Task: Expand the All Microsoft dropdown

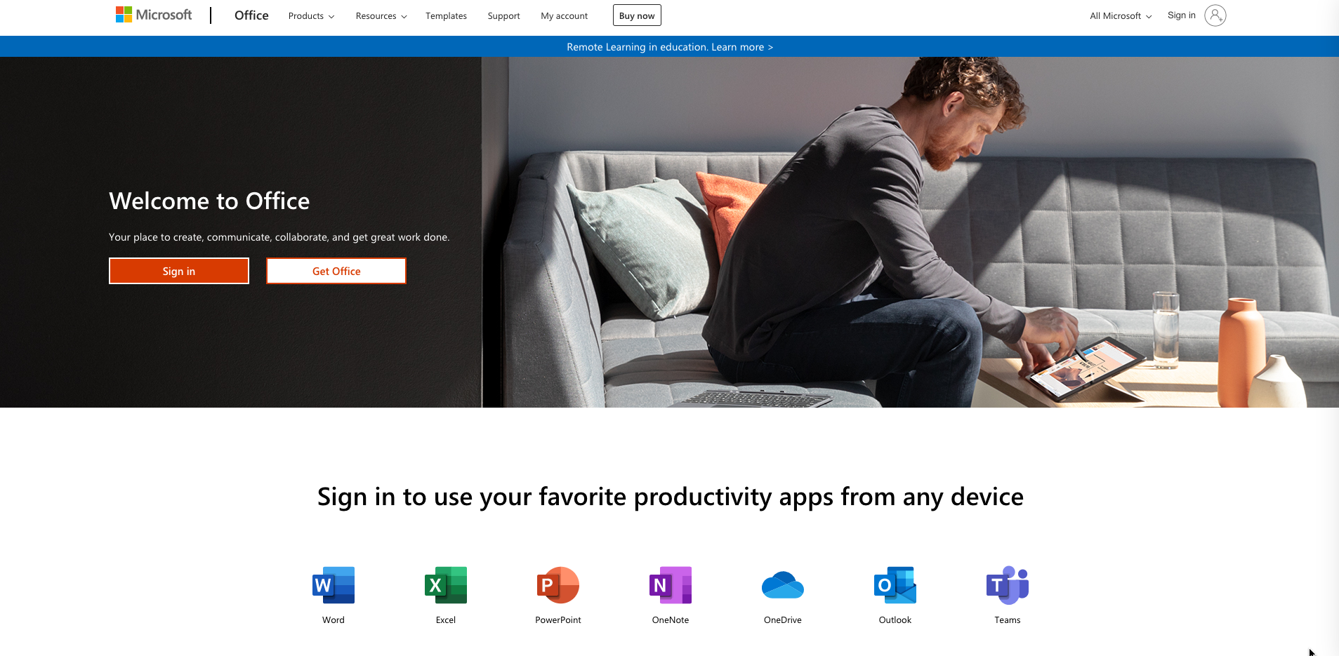Action: point(1119,15)
